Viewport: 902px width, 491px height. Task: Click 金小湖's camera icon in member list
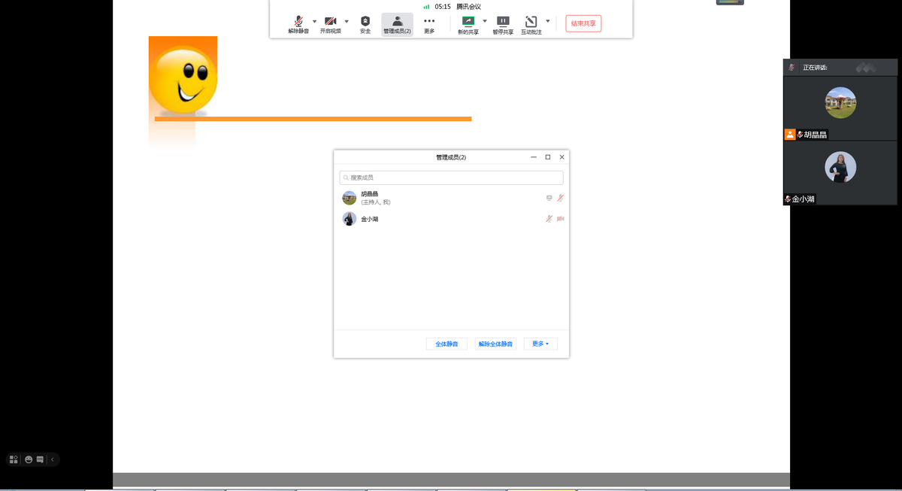[561, 219]
